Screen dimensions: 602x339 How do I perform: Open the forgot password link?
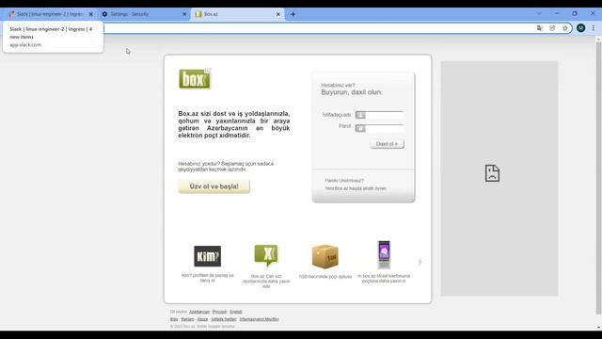click(x=344, y=181)
